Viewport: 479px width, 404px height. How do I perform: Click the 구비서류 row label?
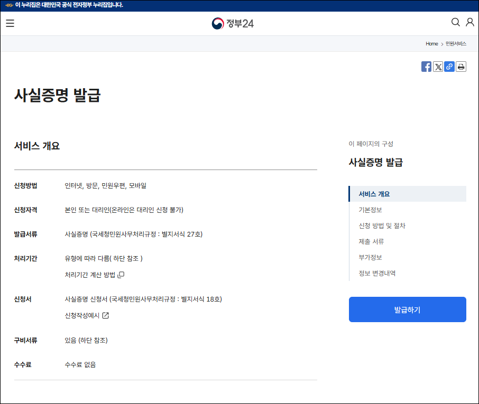pyautogui.click(x=26, y=340)
